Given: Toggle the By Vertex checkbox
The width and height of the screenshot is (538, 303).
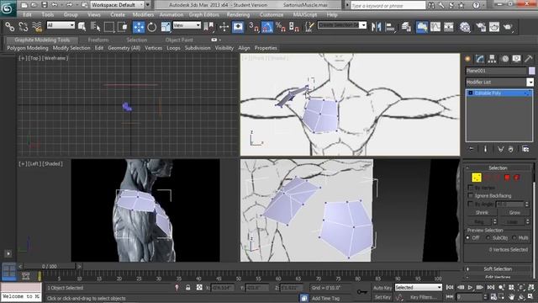Looking at the screenshot, I should (x=471, y=188).
